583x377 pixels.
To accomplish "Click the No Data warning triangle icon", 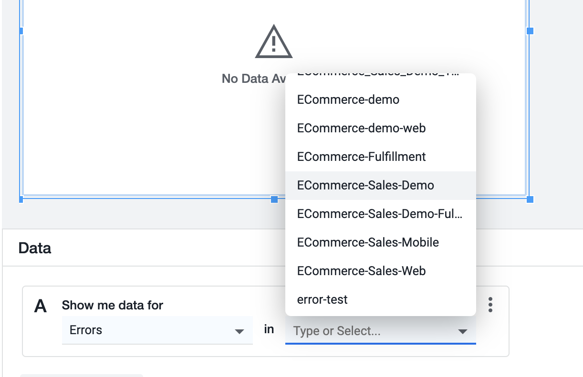I will pos(274,41).
